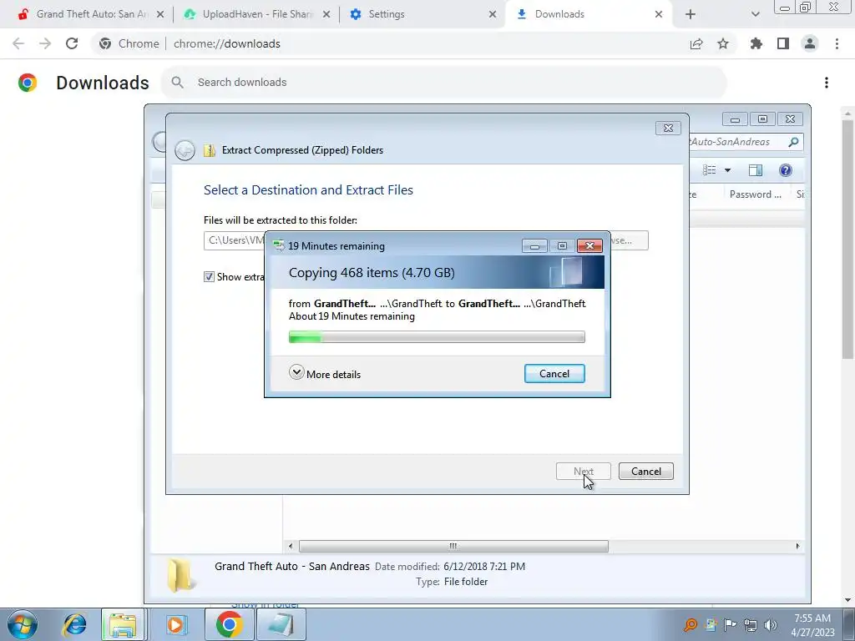The height and width of the screenshot is (641, 855).
Task: Close the Settings tab
Action: 493,15
